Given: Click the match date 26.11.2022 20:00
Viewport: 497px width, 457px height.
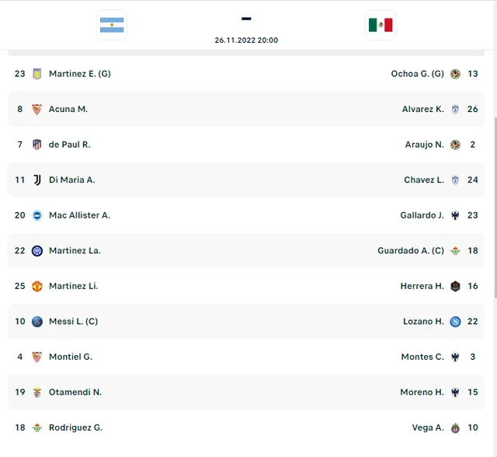Looking at the screenshot, I should pos(246,40).
